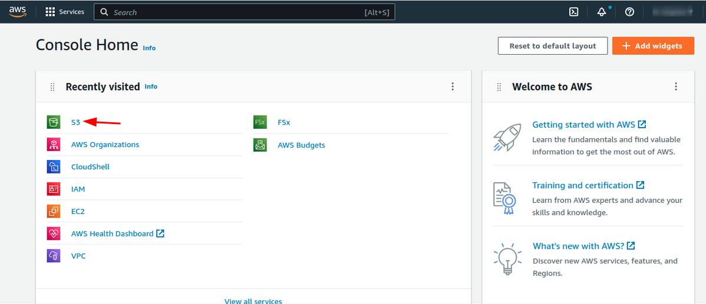The width and height of the screenshot is (706, 304).
Task: Click Info link next to Recently visited
Action: (151, 86)
